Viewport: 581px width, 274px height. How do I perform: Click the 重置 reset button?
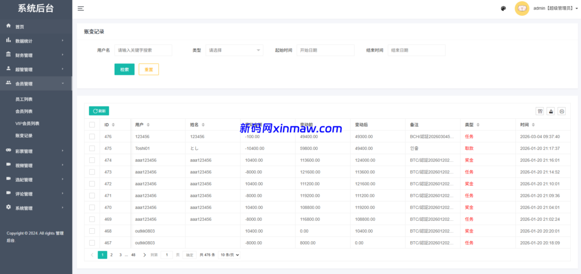[x=149, y=70]
